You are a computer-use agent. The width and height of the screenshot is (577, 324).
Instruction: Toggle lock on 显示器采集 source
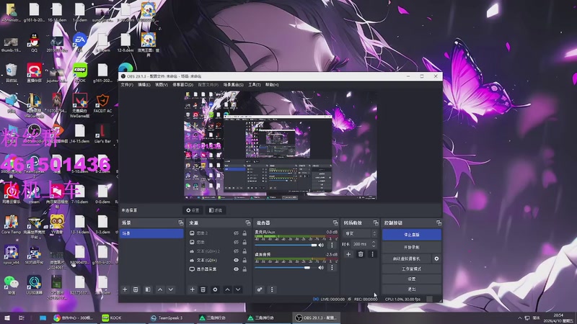(245, 269)
